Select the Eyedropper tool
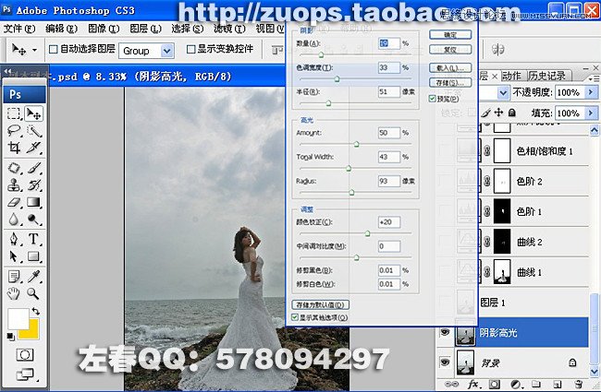This screenshot has height=392, width=601. pyautogui.click(x=33, y=277)
